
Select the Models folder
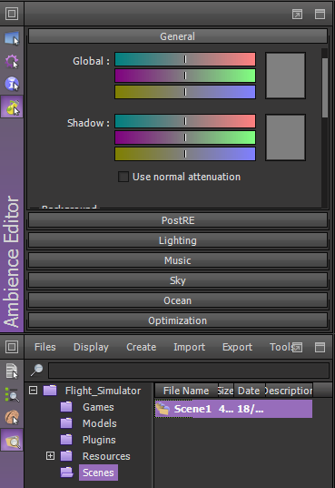pos(99,423)
